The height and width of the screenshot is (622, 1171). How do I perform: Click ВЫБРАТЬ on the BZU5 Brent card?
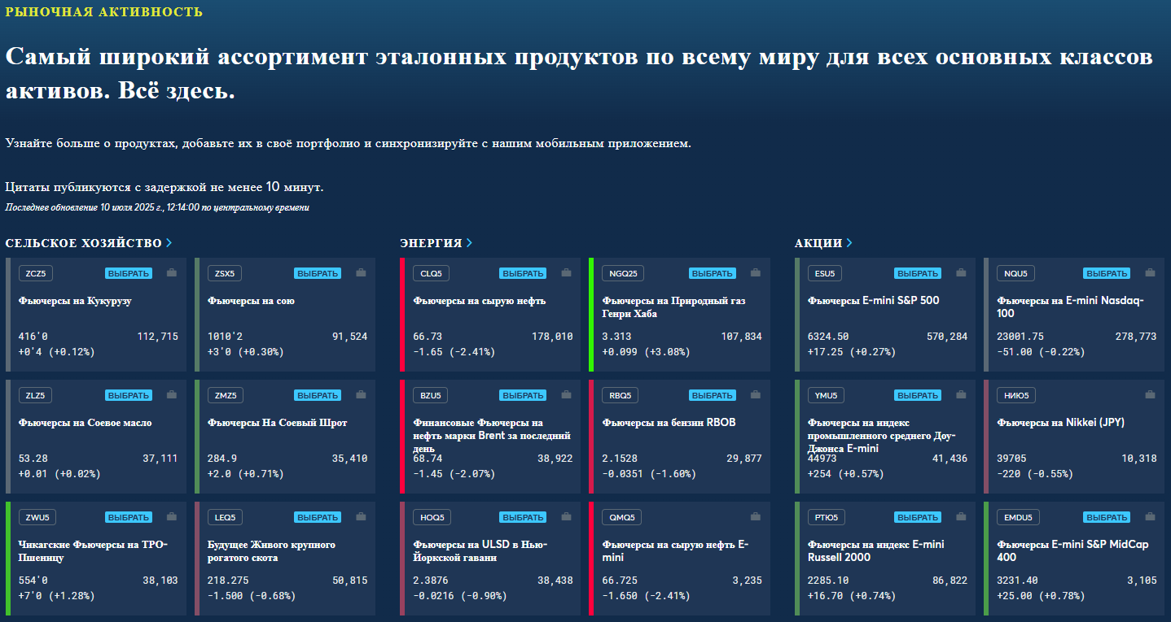(523, 395)
